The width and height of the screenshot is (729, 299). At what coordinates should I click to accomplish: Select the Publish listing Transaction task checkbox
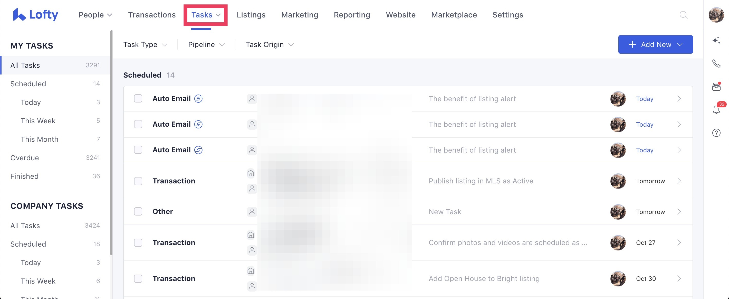click(x=138, y=181)
